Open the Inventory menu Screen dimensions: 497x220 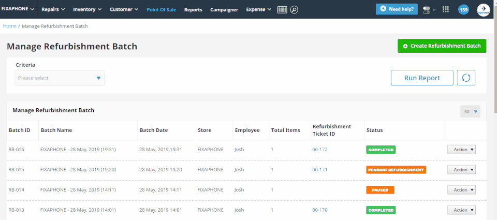86,9
